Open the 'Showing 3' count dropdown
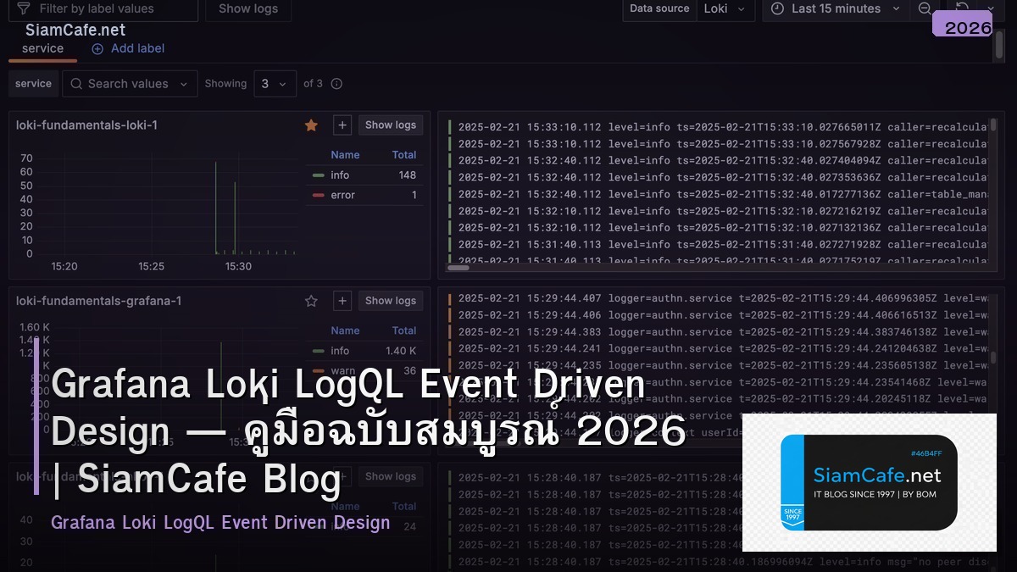 pos(275,83)
